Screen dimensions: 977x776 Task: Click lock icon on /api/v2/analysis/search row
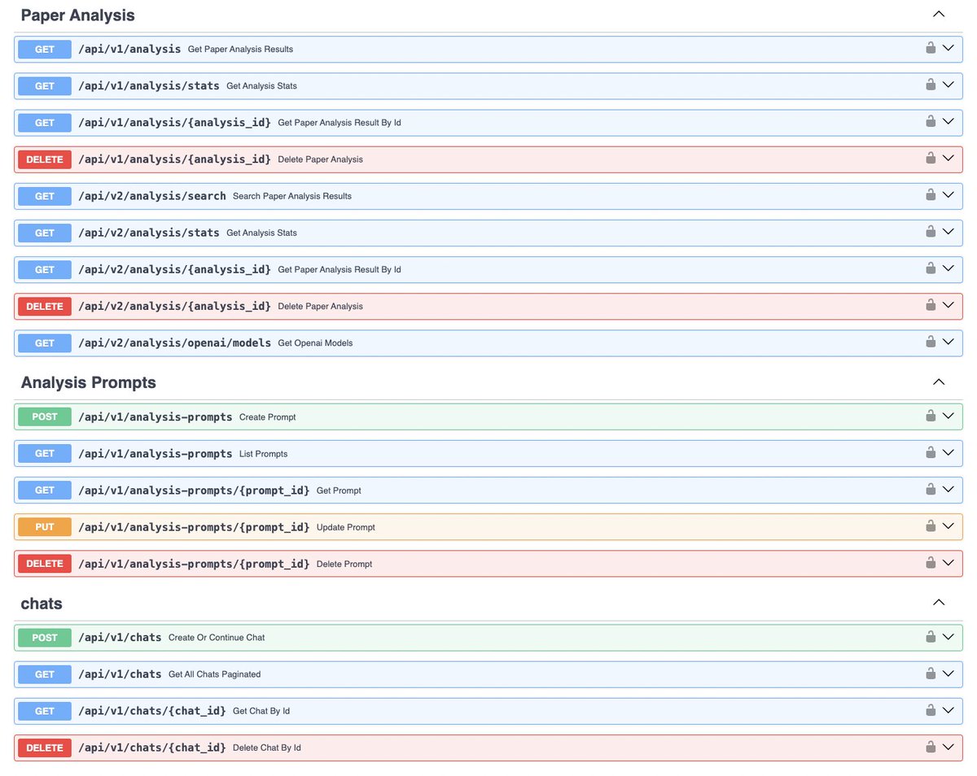[931, 194]
